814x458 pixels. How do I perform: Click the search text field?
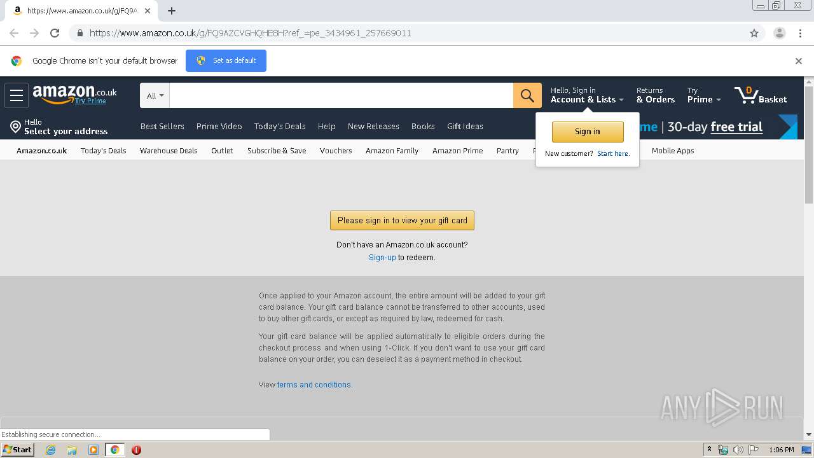[x=341, y=95]
